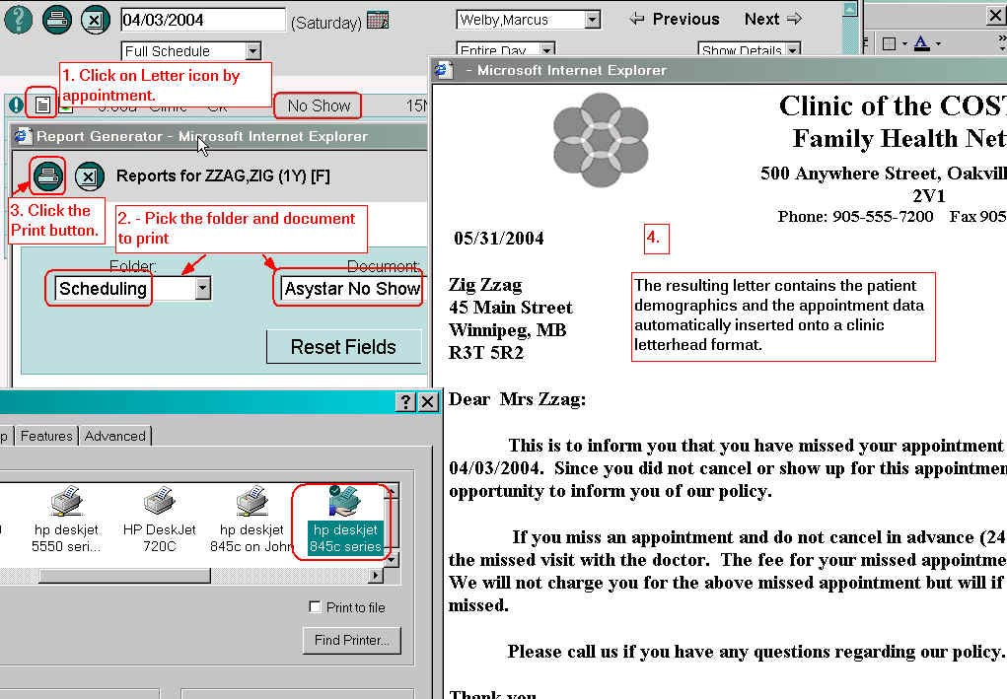The width and height of the screenshot is (1007, 699).
Task: Click the "500 Anywhere Street" letterhead address
Action: tap(848, 174)
